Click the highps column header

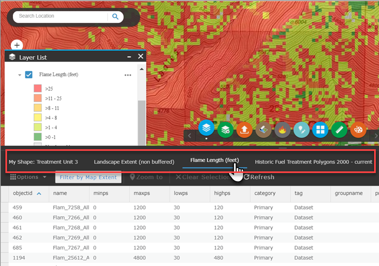(230, 194)
